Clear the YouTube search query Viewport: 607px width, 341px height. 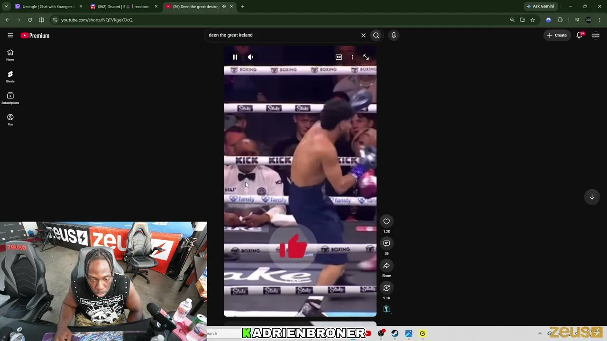click(x=363, y=35)
